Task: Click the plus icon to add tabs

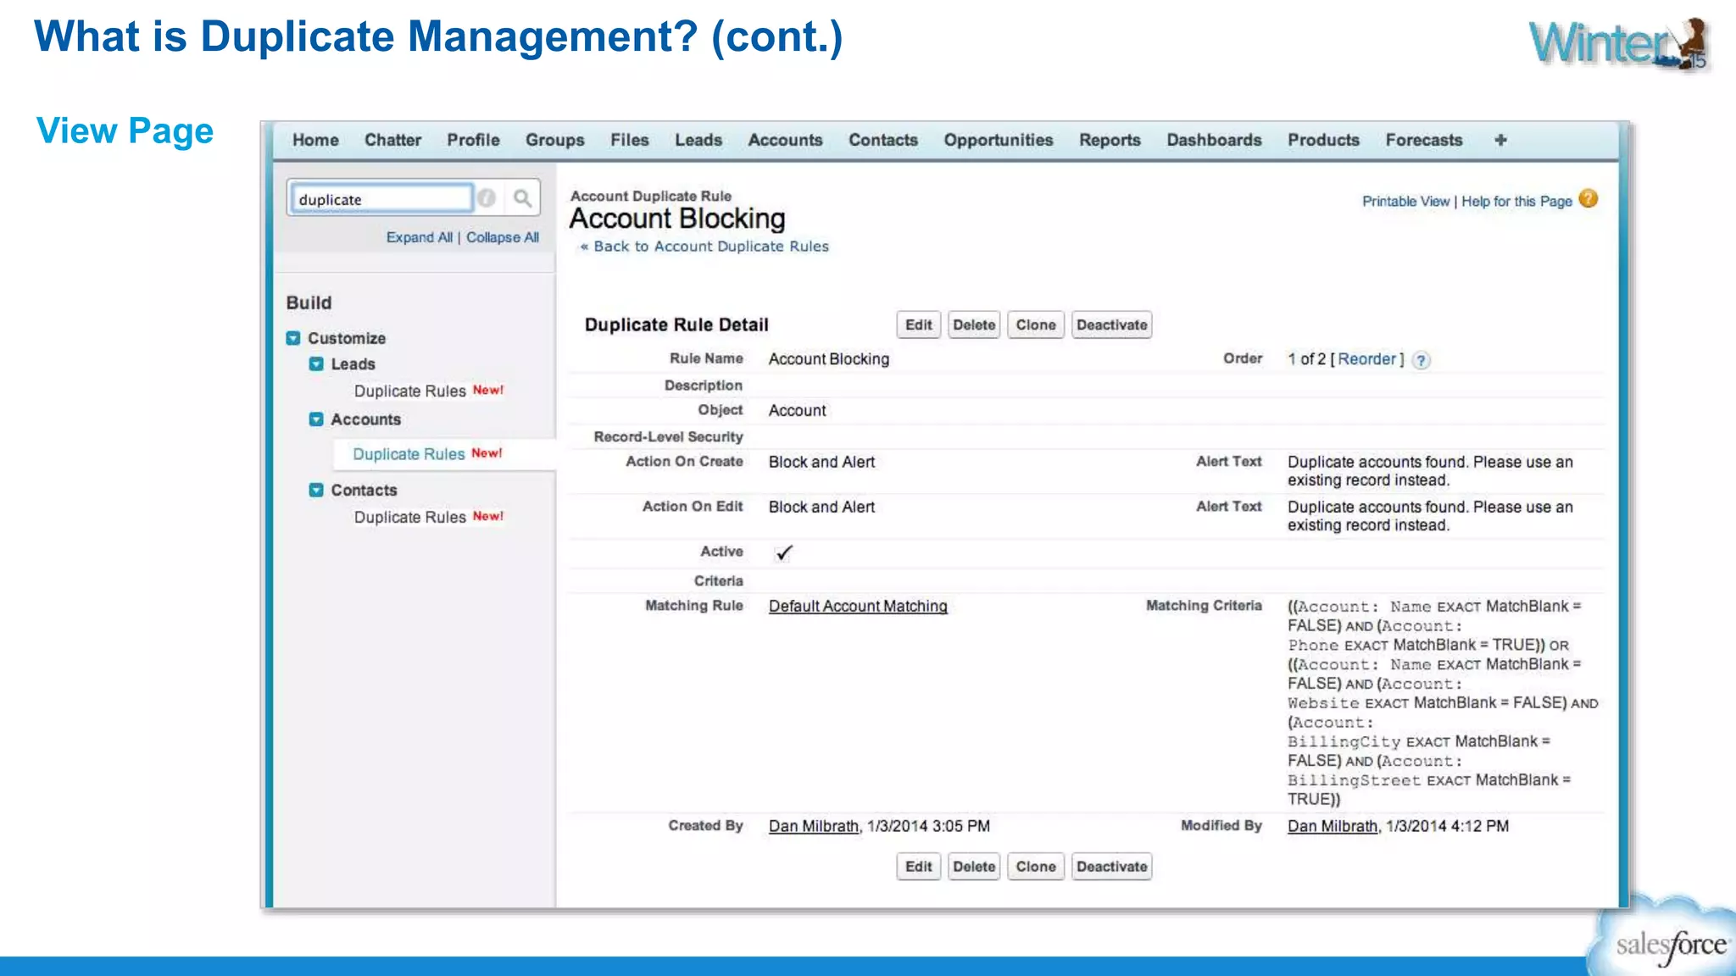Action: point(1500,140)
